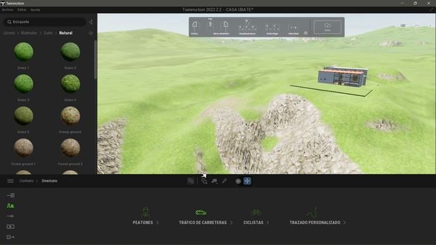Click the custom path curve icon
Viewport: 436px width, 245px height.
click(x=312, y=212)
